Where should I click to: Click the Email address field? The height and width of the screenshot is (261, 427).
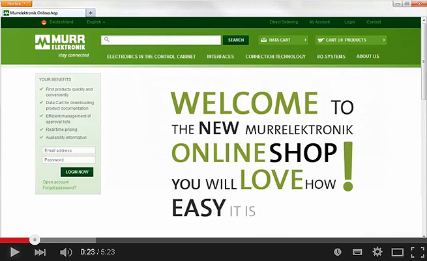[68, 150]
